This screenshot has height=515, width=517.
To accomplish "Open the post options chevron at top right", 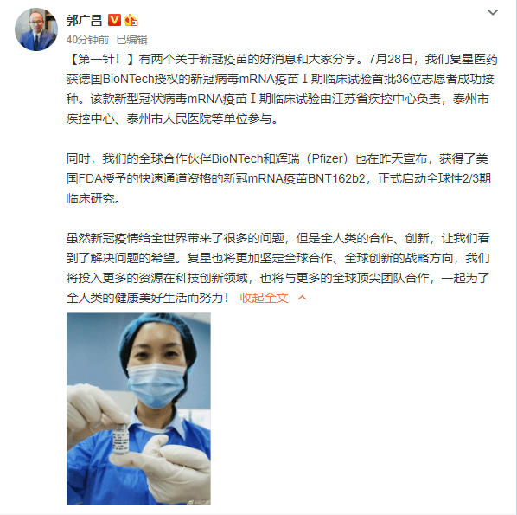I will point(493,12).
